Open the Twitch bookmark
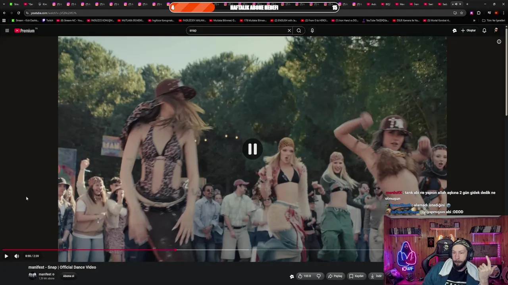Viewport: 508px width, 285px height. [x=48, y=20]
